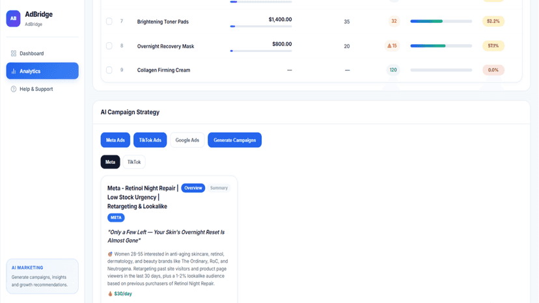
Task: Click the stock badge showing 32
Action: tap(394, 21)
